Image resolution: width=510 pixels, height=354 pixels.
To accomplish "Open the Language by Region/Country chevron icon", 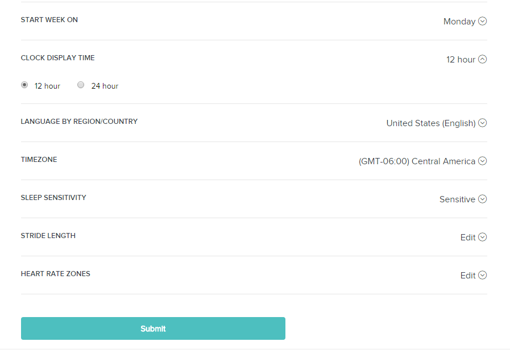I will point(482,123).
